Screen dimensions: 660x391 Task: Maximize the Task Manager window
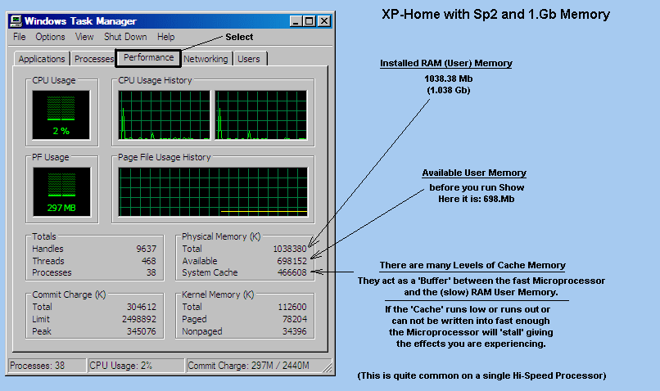pos(310,21)
